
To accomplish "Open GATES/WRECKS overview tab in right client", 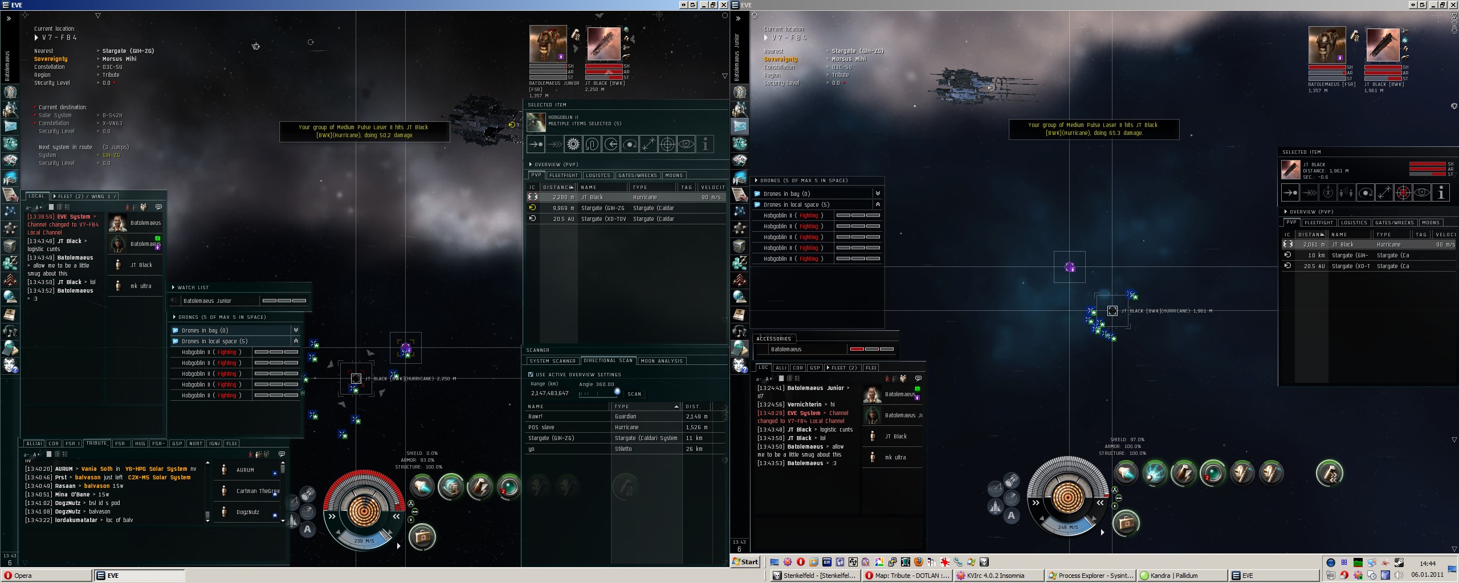I will click(x=1394, y=223).
